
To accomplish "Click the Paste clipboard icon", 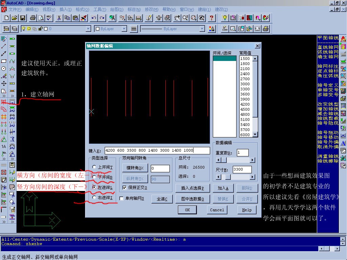I will (76, 18).
